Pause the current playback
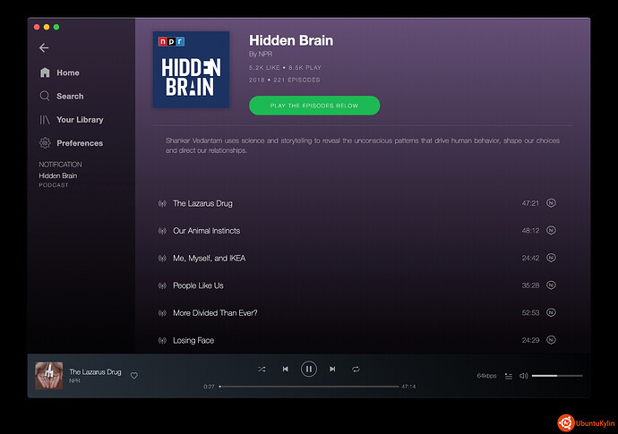The height and width of the screenshot is (434, 618). pos(308,369)
